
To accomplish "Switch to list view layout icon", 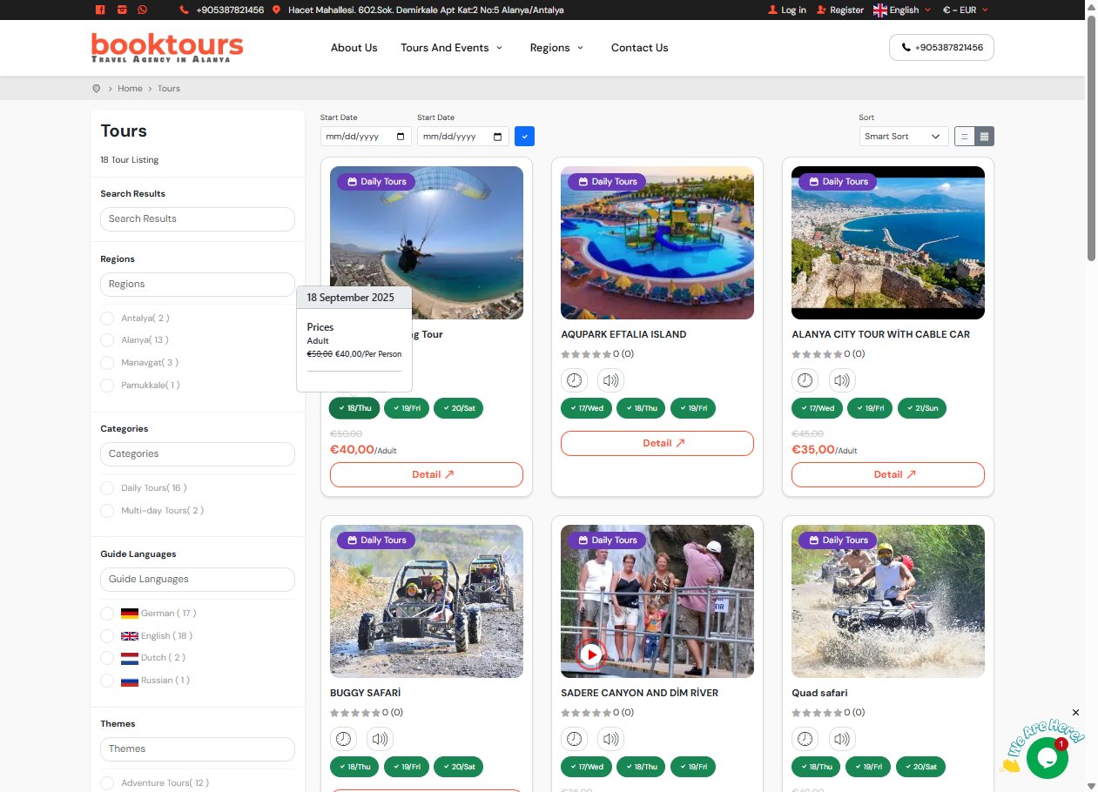I will point(964,137).
